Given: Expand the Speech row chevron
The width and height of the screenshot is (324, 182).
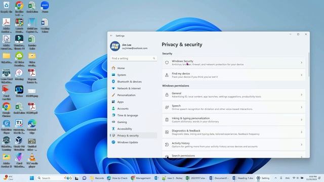Looking at the screenshot, I should click(x=302, y=107).
